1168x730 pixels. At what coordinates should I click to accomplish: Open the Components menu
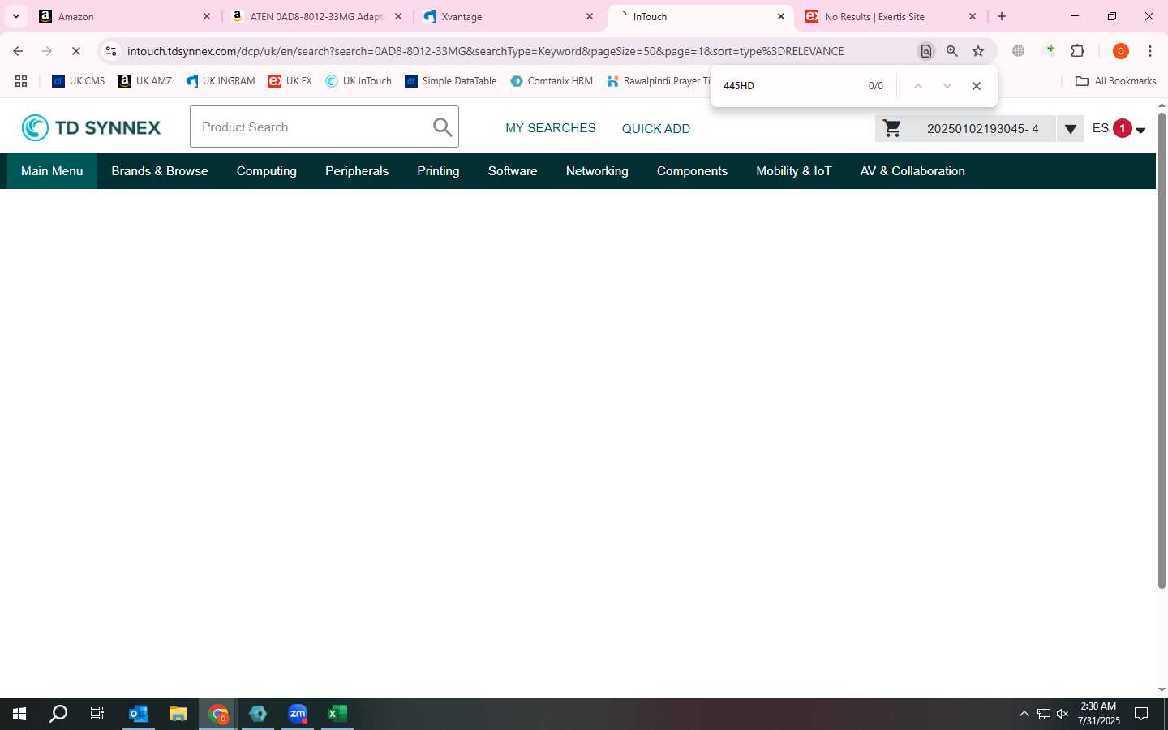click(x=692, y=171)
